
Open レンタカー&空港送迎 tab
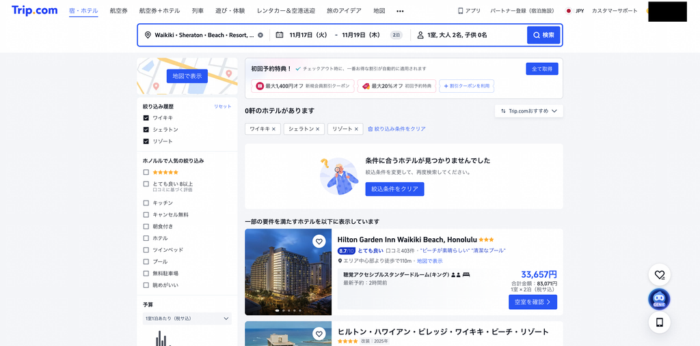[286, 11]
